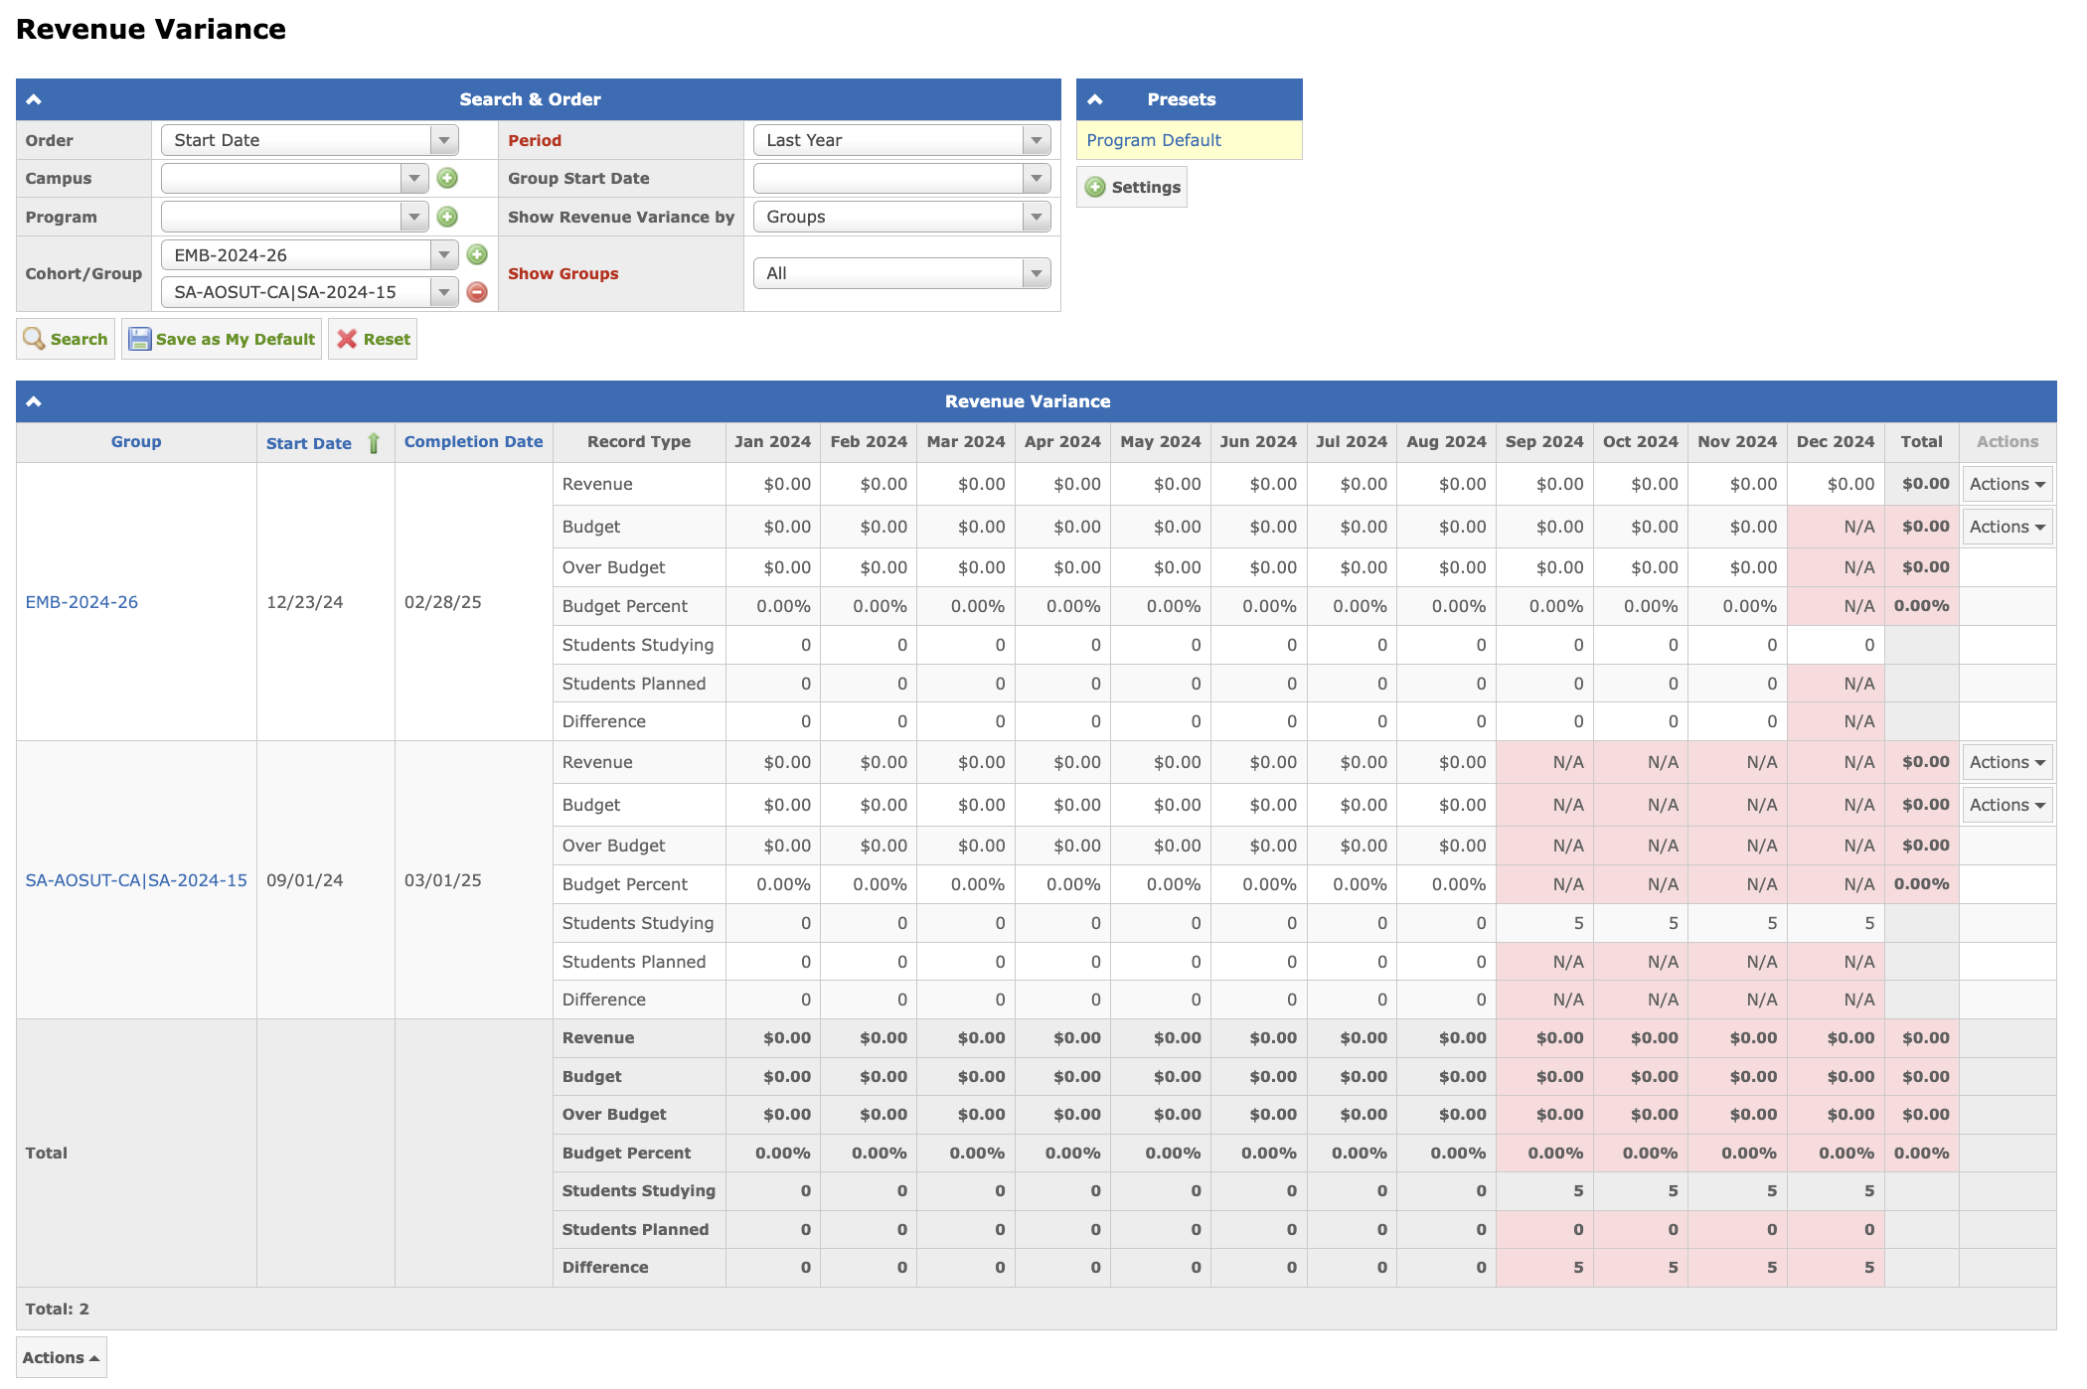The width and height of the screenshot is (2087, 1389).
Task: Click the red X Reset button
Action: (x=373, y=339)
